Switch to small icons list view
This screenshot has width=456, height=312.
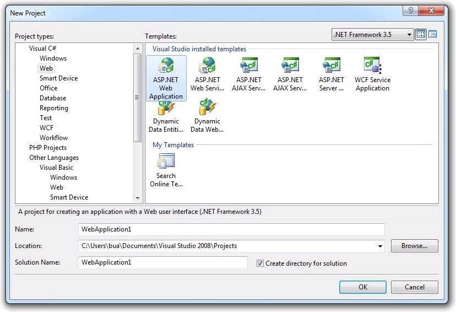point(432,34)
